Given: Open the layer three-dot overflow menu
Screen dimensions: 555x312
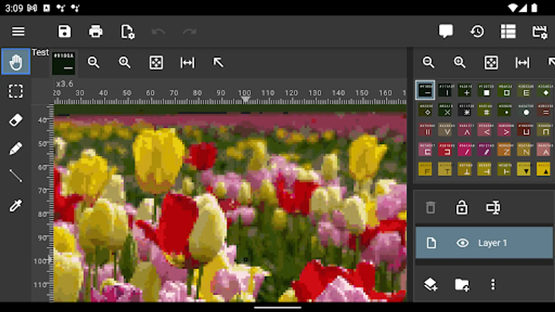Looking at the screenshot, I should [x=493, y=285].
